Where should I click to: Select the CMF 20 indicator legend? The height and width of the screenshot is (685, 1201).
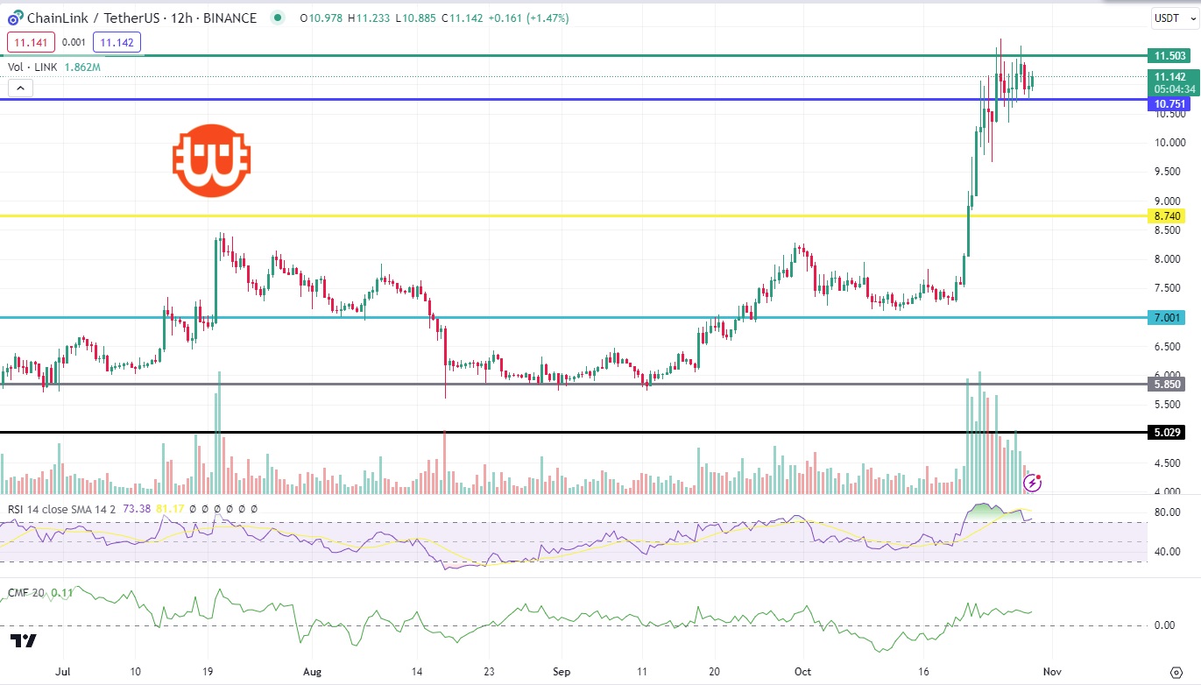click(26, 593)
